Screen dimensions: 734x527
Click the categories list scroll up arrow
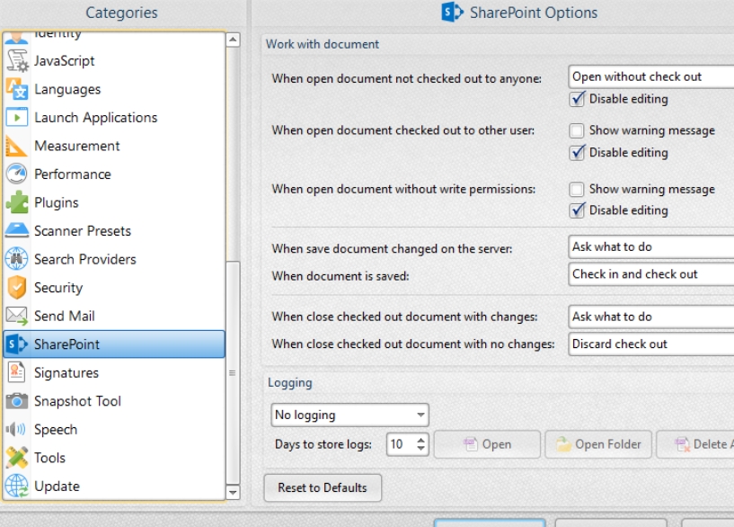tap(233, 40)
